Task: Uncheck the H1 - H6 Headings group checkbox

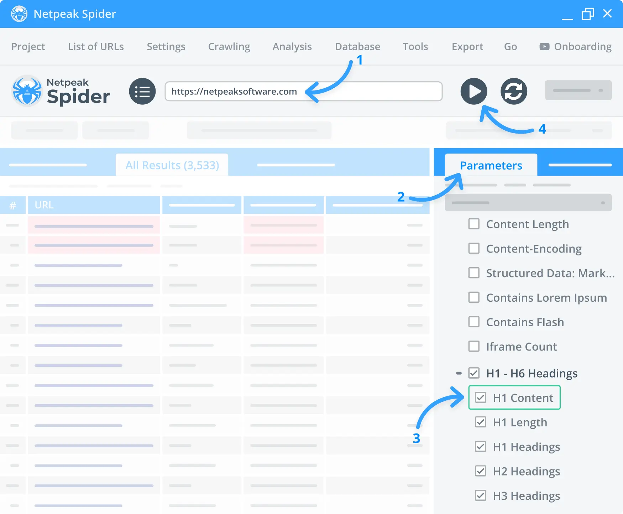Action: 474,373
